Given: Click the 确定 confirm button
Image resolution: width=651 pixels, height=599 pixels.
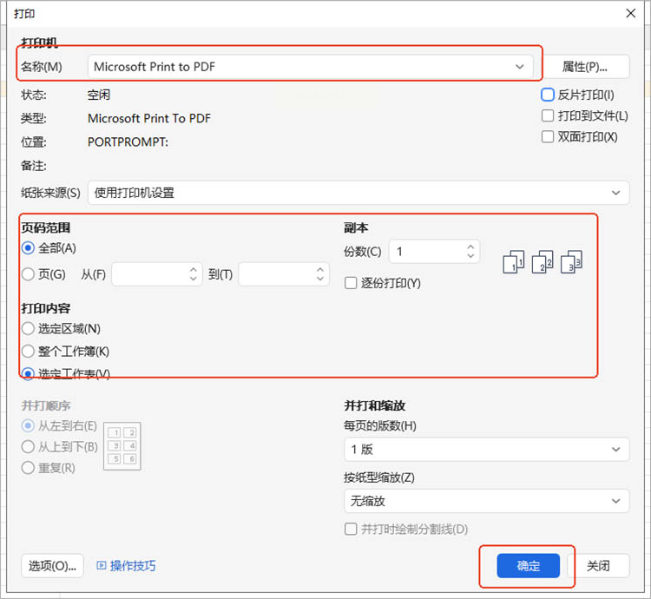Looking at the screenshot, I should click(528, 565).
